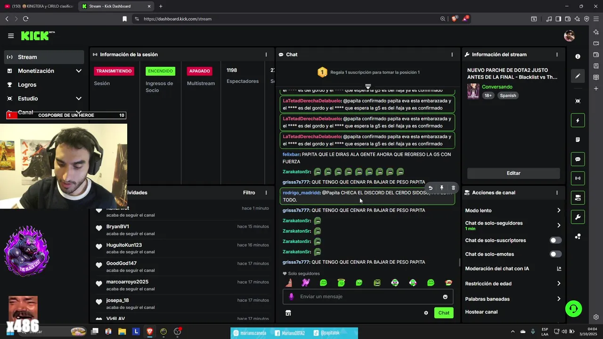
Task: Delete rodrigo_madridd message with trash icon
Action: pyautogui.click(x=453, y=188)
